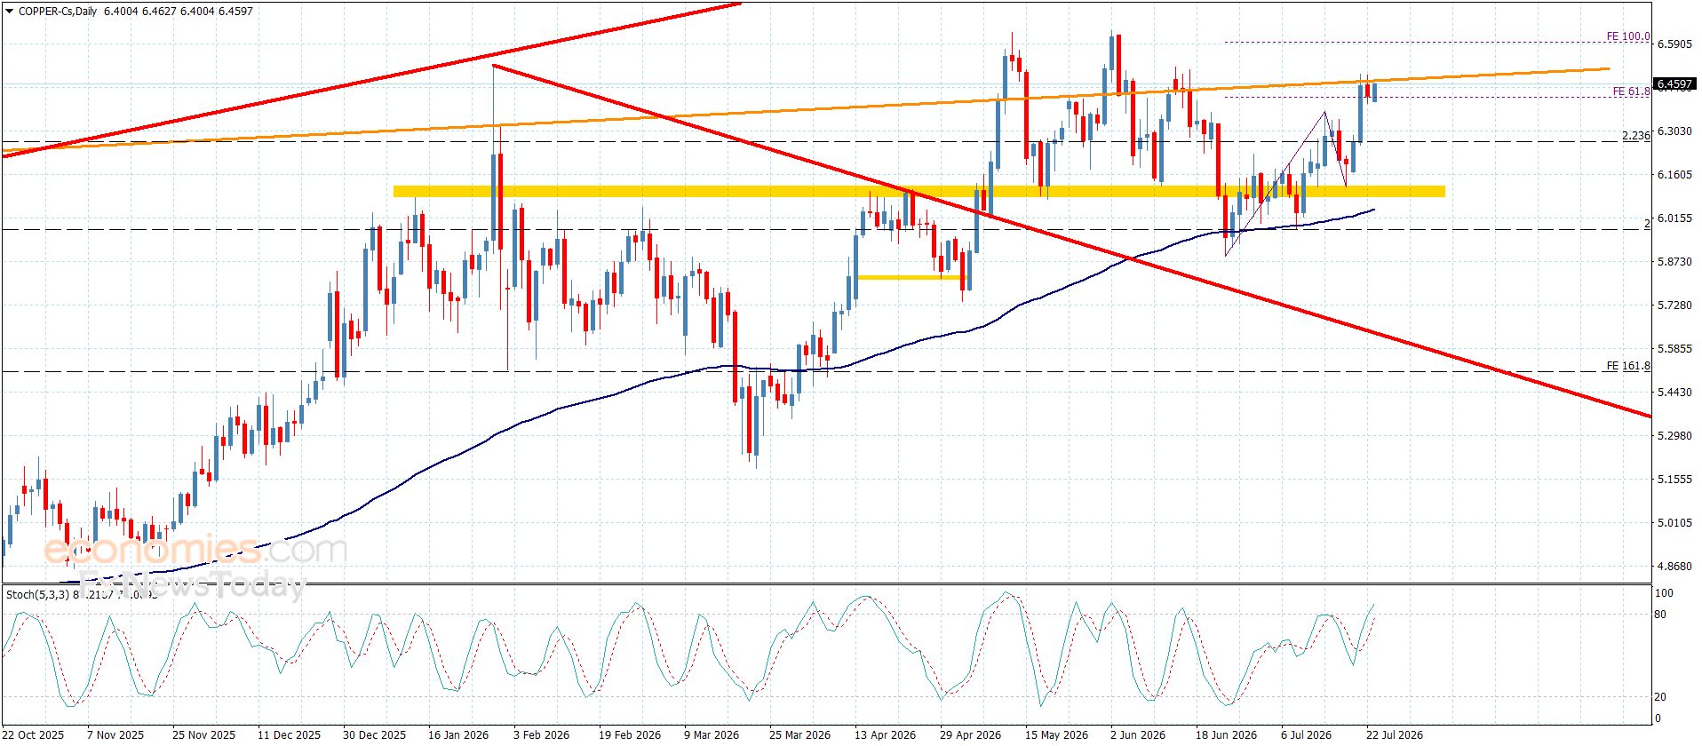Click the triangle arrow beside COPPER-Cs title

tap(10, 11)
